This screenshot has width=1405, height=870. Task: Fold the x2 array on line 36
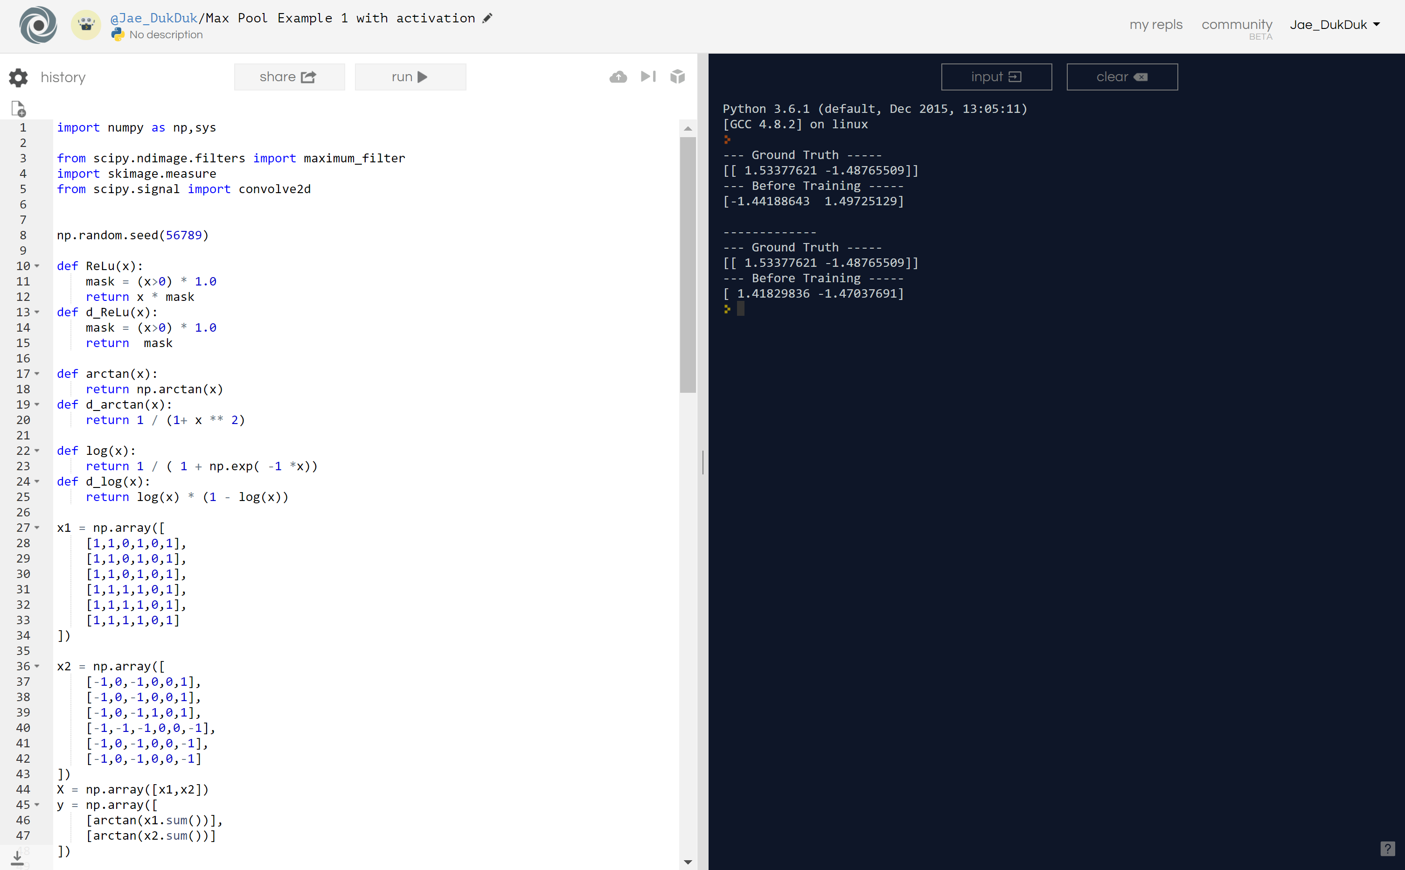(x=37, y=666)
